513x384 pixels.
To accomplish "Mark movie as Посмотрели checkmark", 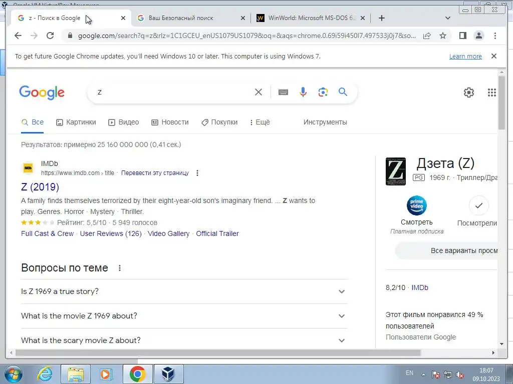I will [x=478, y=205].
